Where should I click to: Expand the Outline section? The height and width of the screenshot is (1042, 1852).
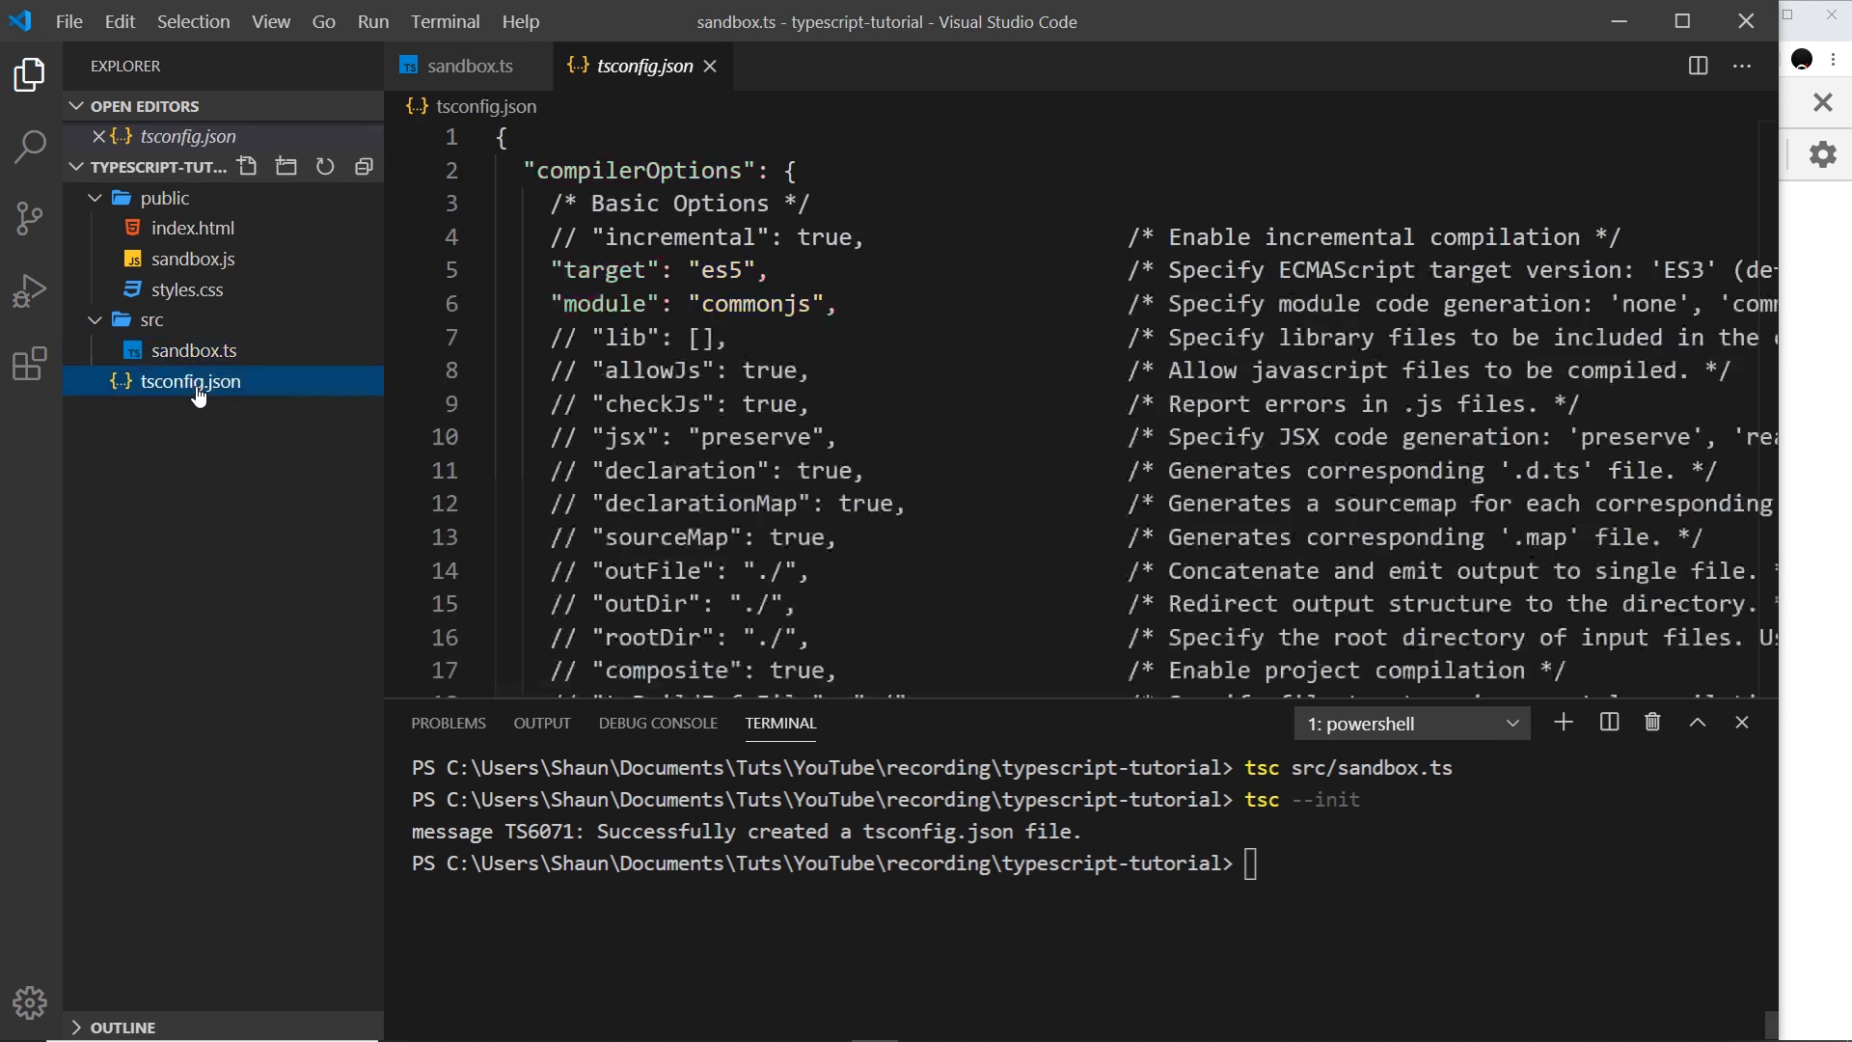click(223, 1028)
